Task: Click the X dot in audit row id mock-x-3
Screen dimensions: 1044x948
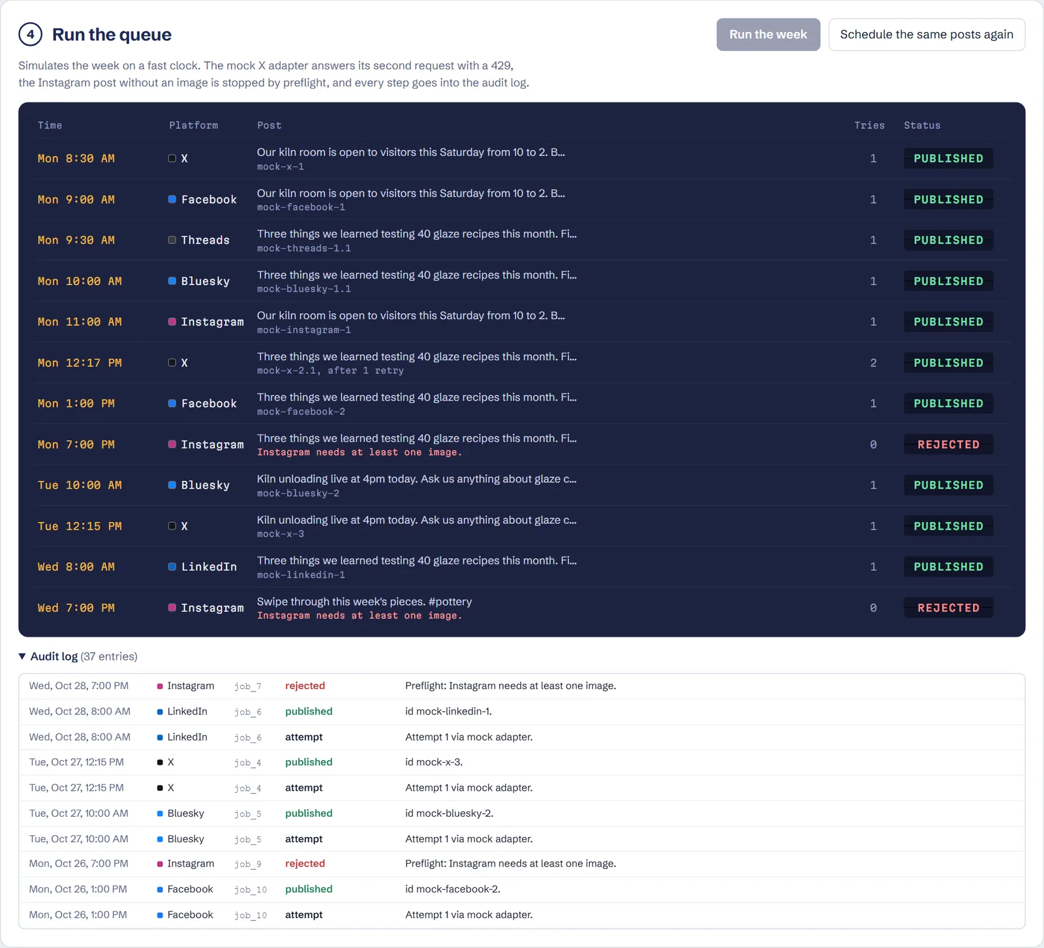Action: tap(160, 763)
